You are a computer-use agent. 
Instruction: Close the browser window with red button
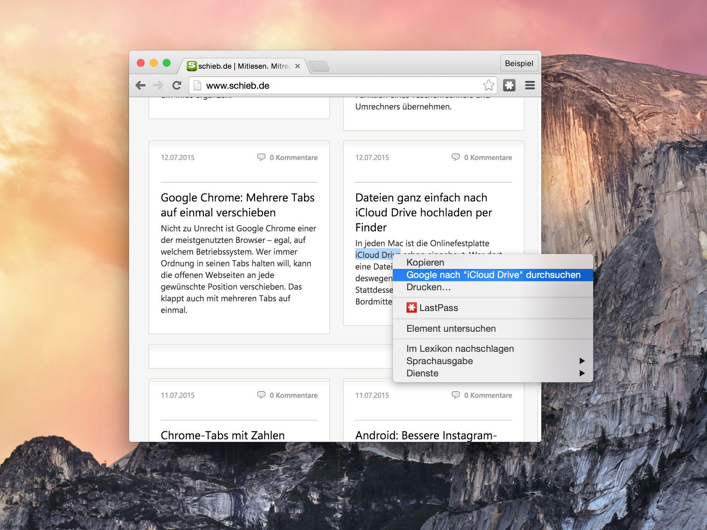point(141,63)
